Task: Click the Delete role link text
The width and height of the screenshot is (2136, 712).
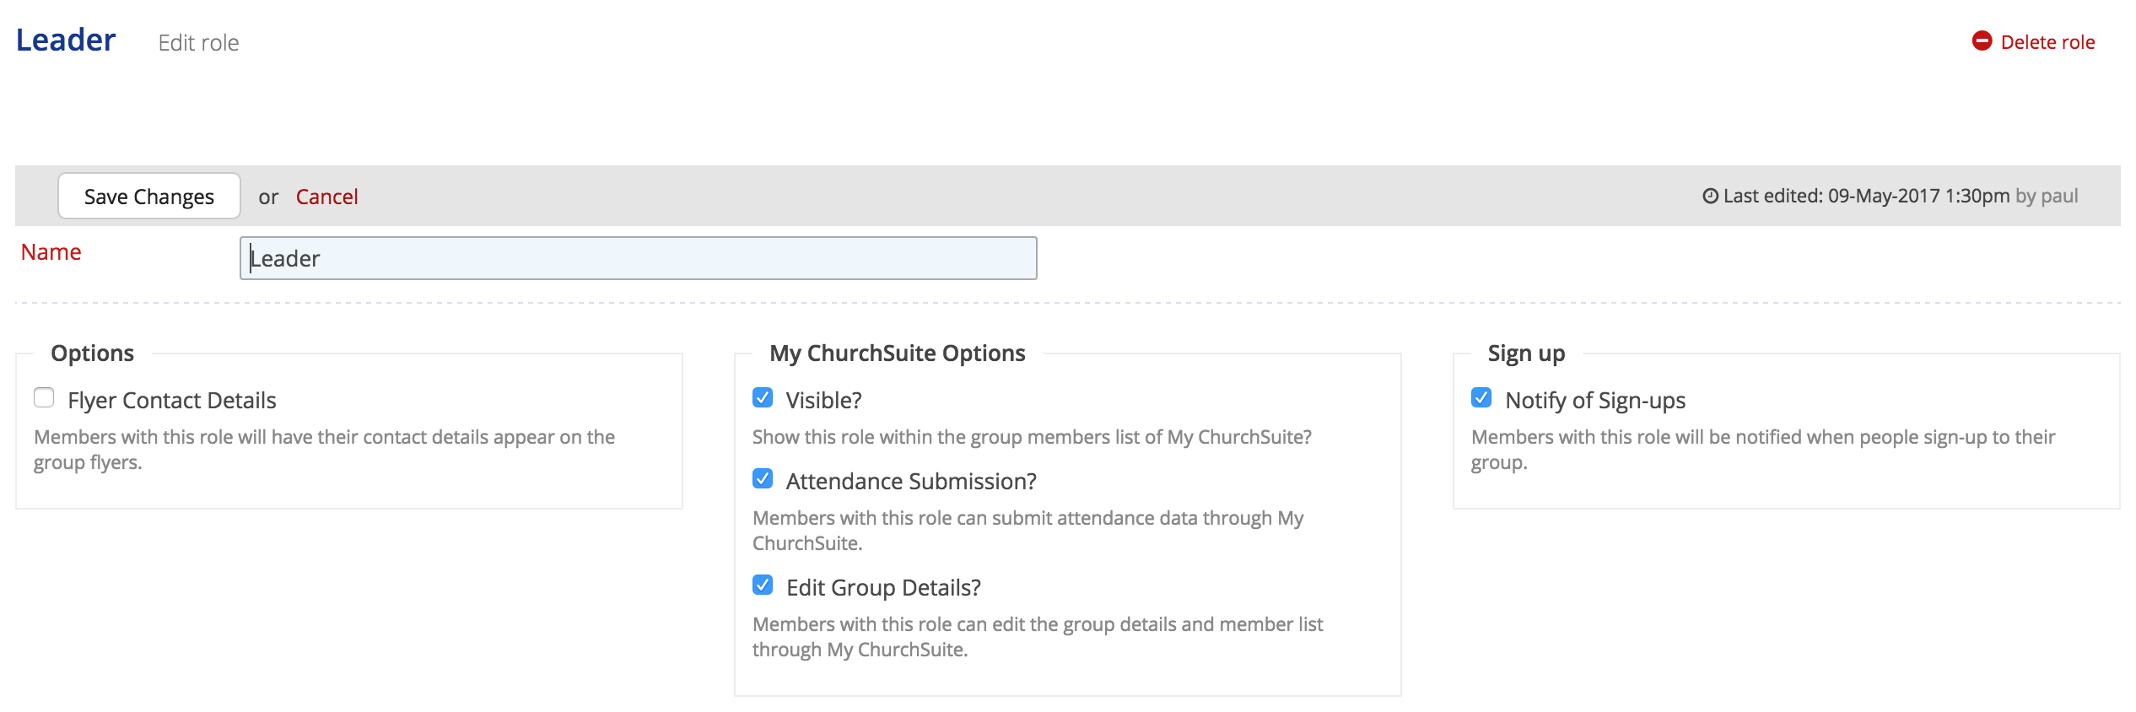Action: (2047, 42)
